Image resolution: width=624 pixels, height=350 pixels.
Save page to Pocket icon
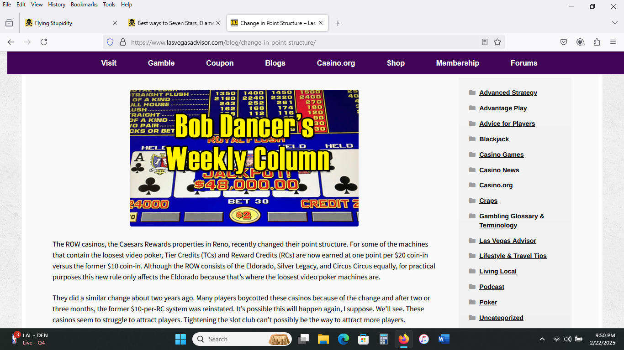click(564, 42)
